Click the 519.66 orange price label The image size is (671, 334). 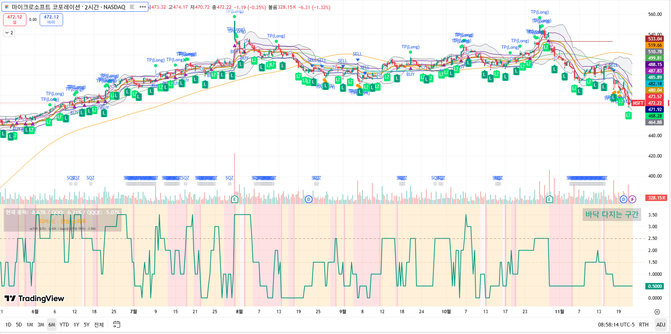(x=655, y=45)
